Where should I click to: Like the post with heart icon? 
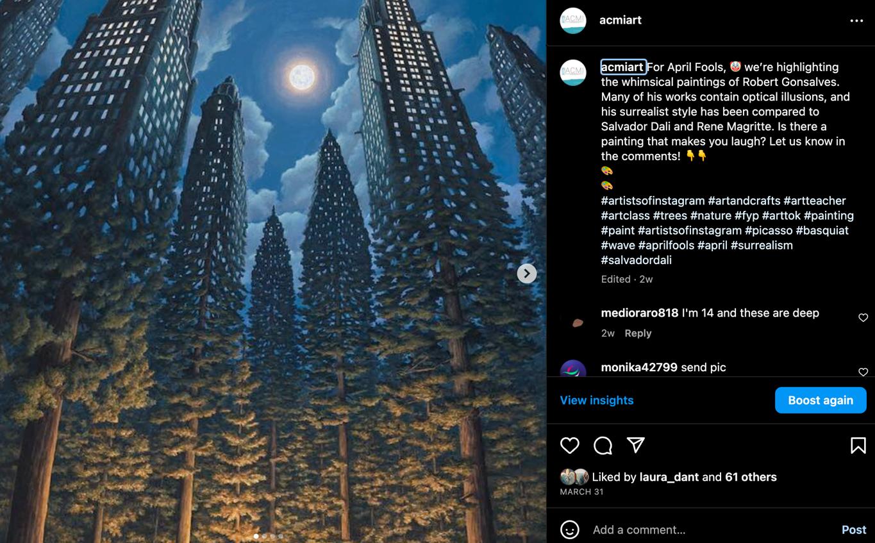tap(569, 446)
